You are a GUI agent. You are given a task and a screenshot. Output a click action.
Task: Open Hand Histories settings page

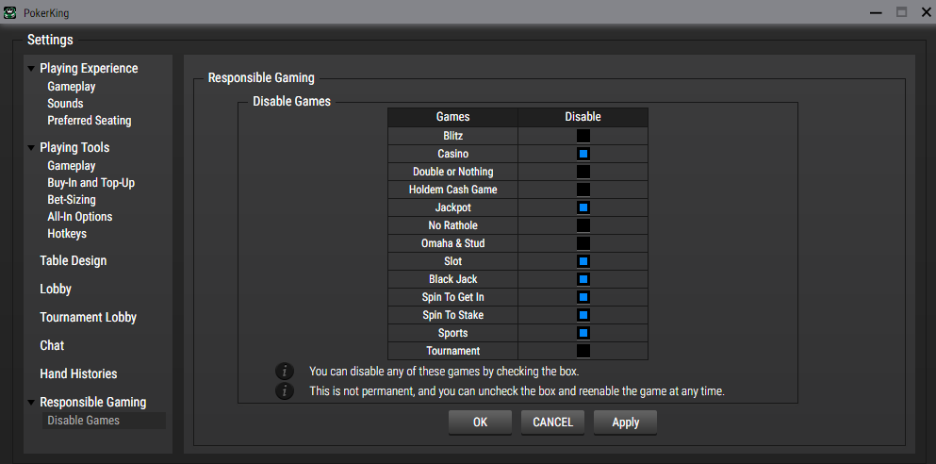pos(78,374)
